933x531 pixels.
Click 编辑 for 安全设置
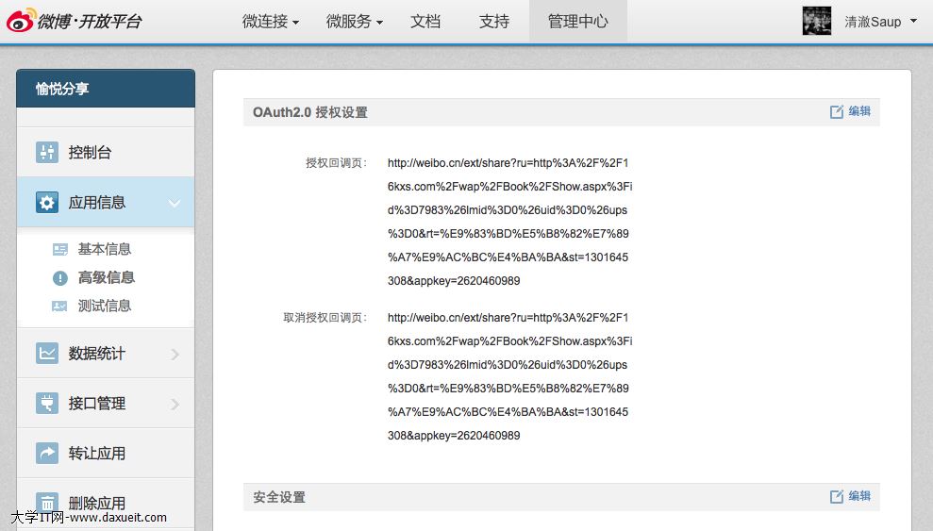pos(859,496)
